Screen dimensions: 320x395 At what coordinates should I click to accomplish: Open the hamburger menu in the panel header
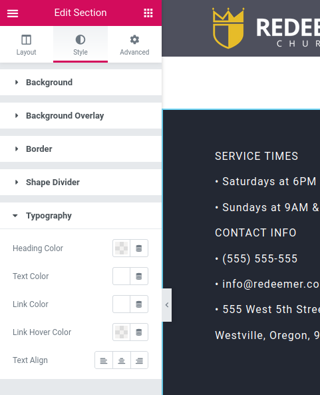click(13, 13)
